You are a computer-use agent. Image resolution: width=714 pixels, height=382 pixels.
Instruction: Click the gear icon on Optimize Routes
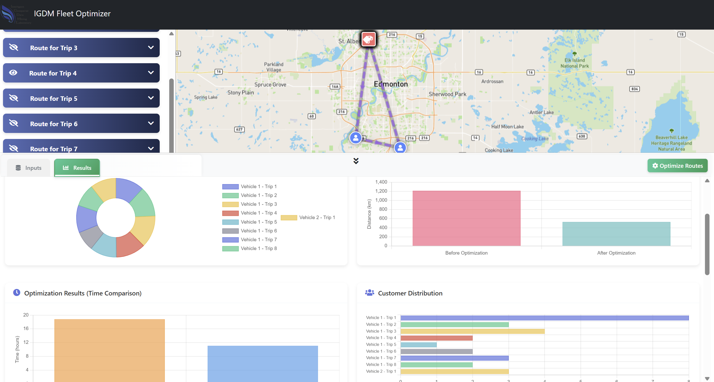(x=655, y=166)
